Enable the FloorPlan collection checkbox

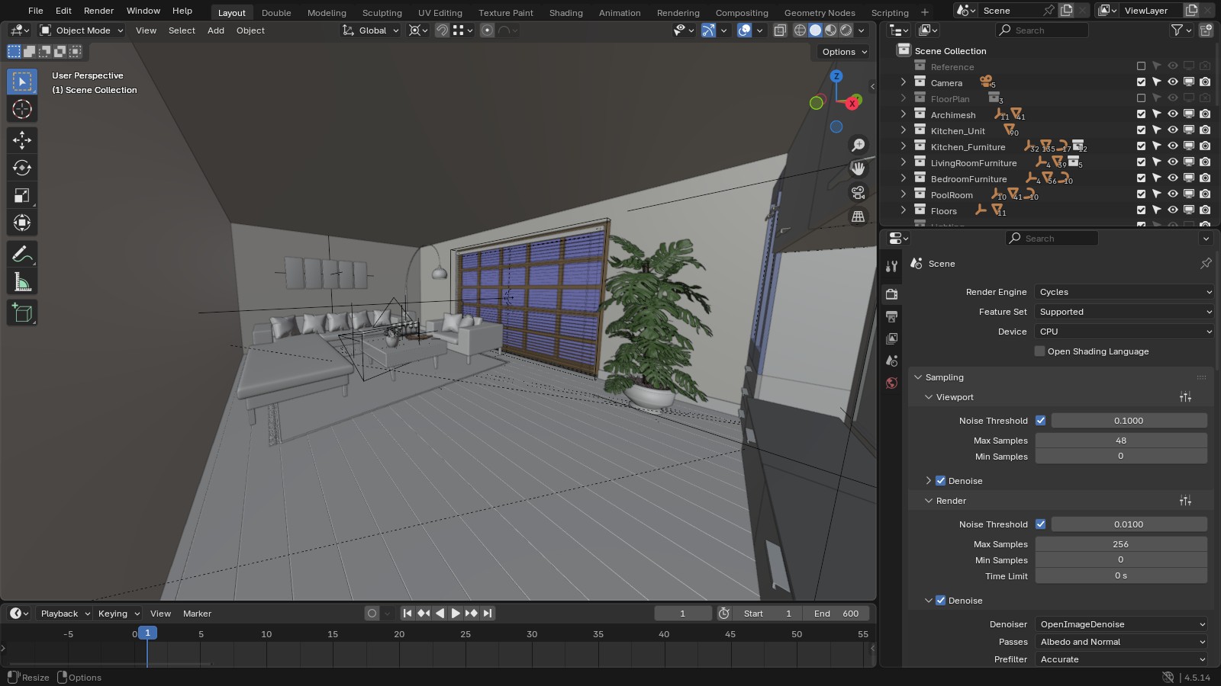[x=1141, y=98]
